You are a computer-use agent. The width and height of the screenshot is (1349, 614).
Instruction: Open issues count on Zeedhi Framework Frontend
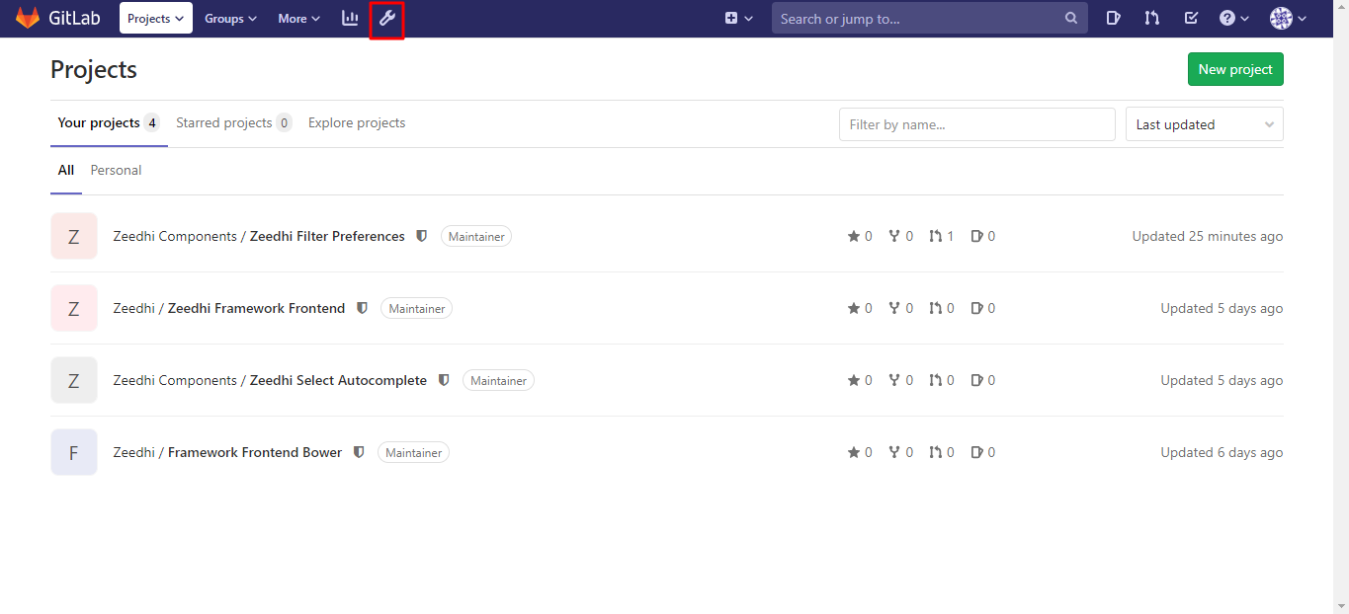coord(983,308)
